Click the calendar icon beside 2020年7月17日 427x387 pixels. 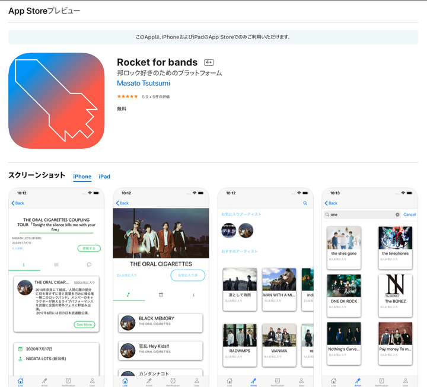pyautogui.click(x=20, y=349)
